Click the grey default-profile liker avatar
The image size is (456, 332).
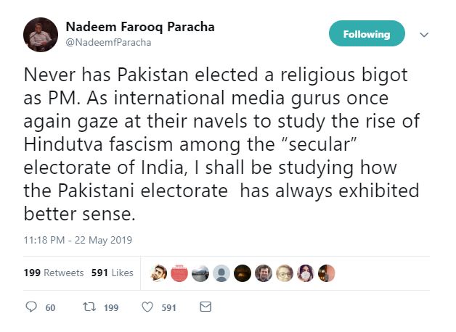(x=221, y=273)
